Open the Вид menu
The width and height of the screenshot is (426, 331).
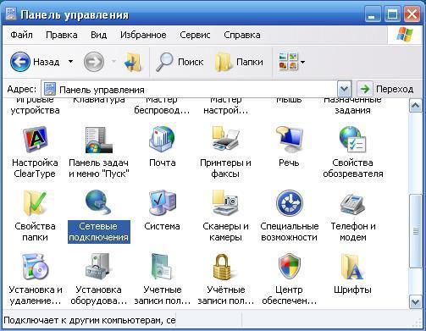click(99, 35)
